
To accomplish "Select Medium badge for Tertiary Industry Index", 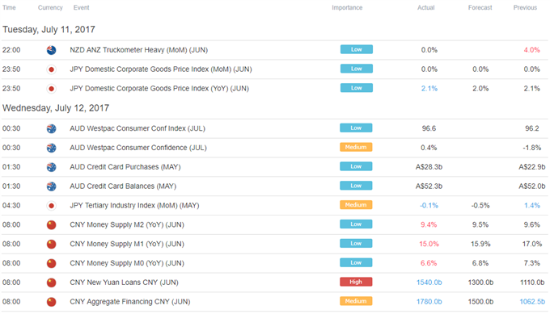I will pyautogui.click(x=356, y=205).
